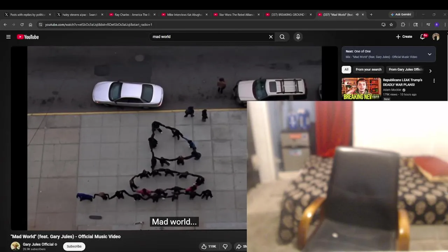Screen dimensions: 448x252
Task: Dislike the video with thumbs down
Action: [x=225, y=246]
